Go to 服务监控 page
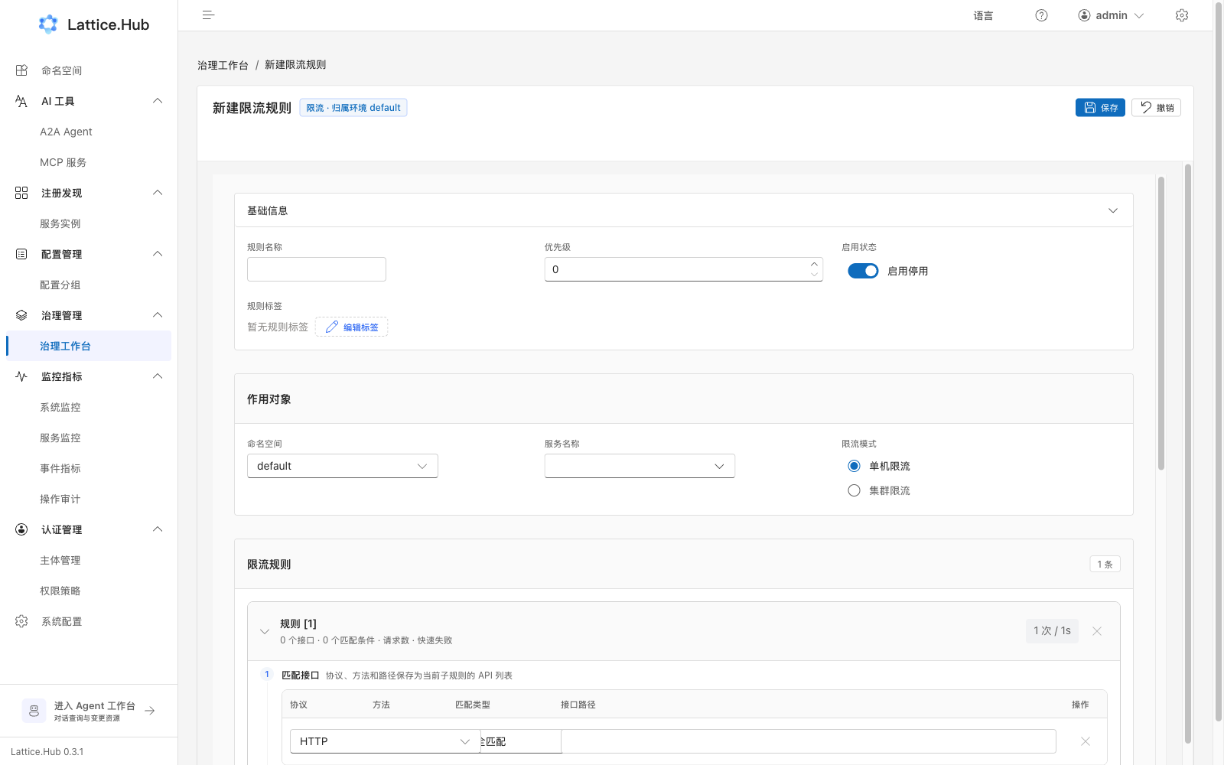 coord(89,438)
